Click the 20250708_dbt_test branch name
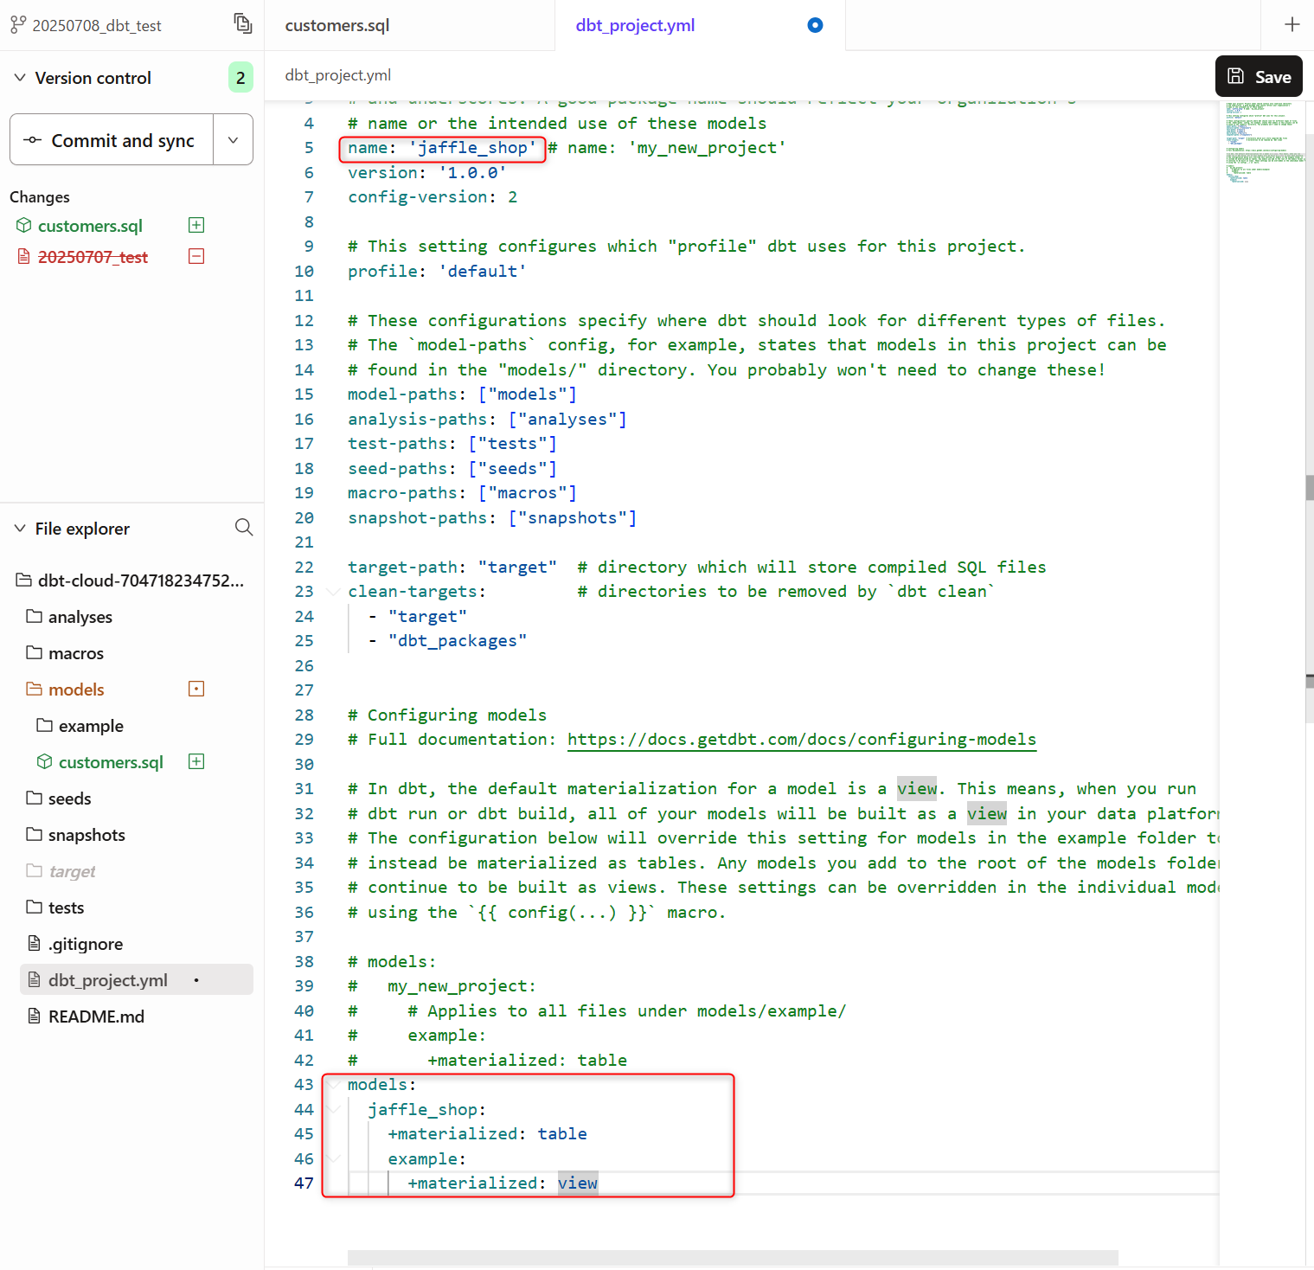 pos(97,26)
